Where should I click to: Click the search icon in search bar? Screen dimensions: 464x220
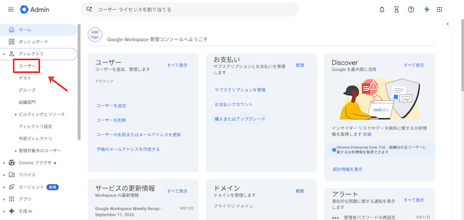tap(89, 9)
